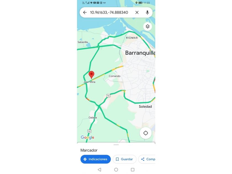Image resolution: width=232 pixels, height=174 pixels.
Task: Click the Google logo on map
Action: tap(88, 138)
